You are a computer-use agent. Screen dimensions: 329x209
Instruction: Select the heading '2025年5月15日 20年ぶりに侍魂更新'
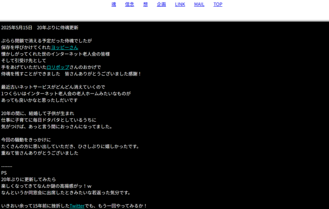(x=40, y=28)
